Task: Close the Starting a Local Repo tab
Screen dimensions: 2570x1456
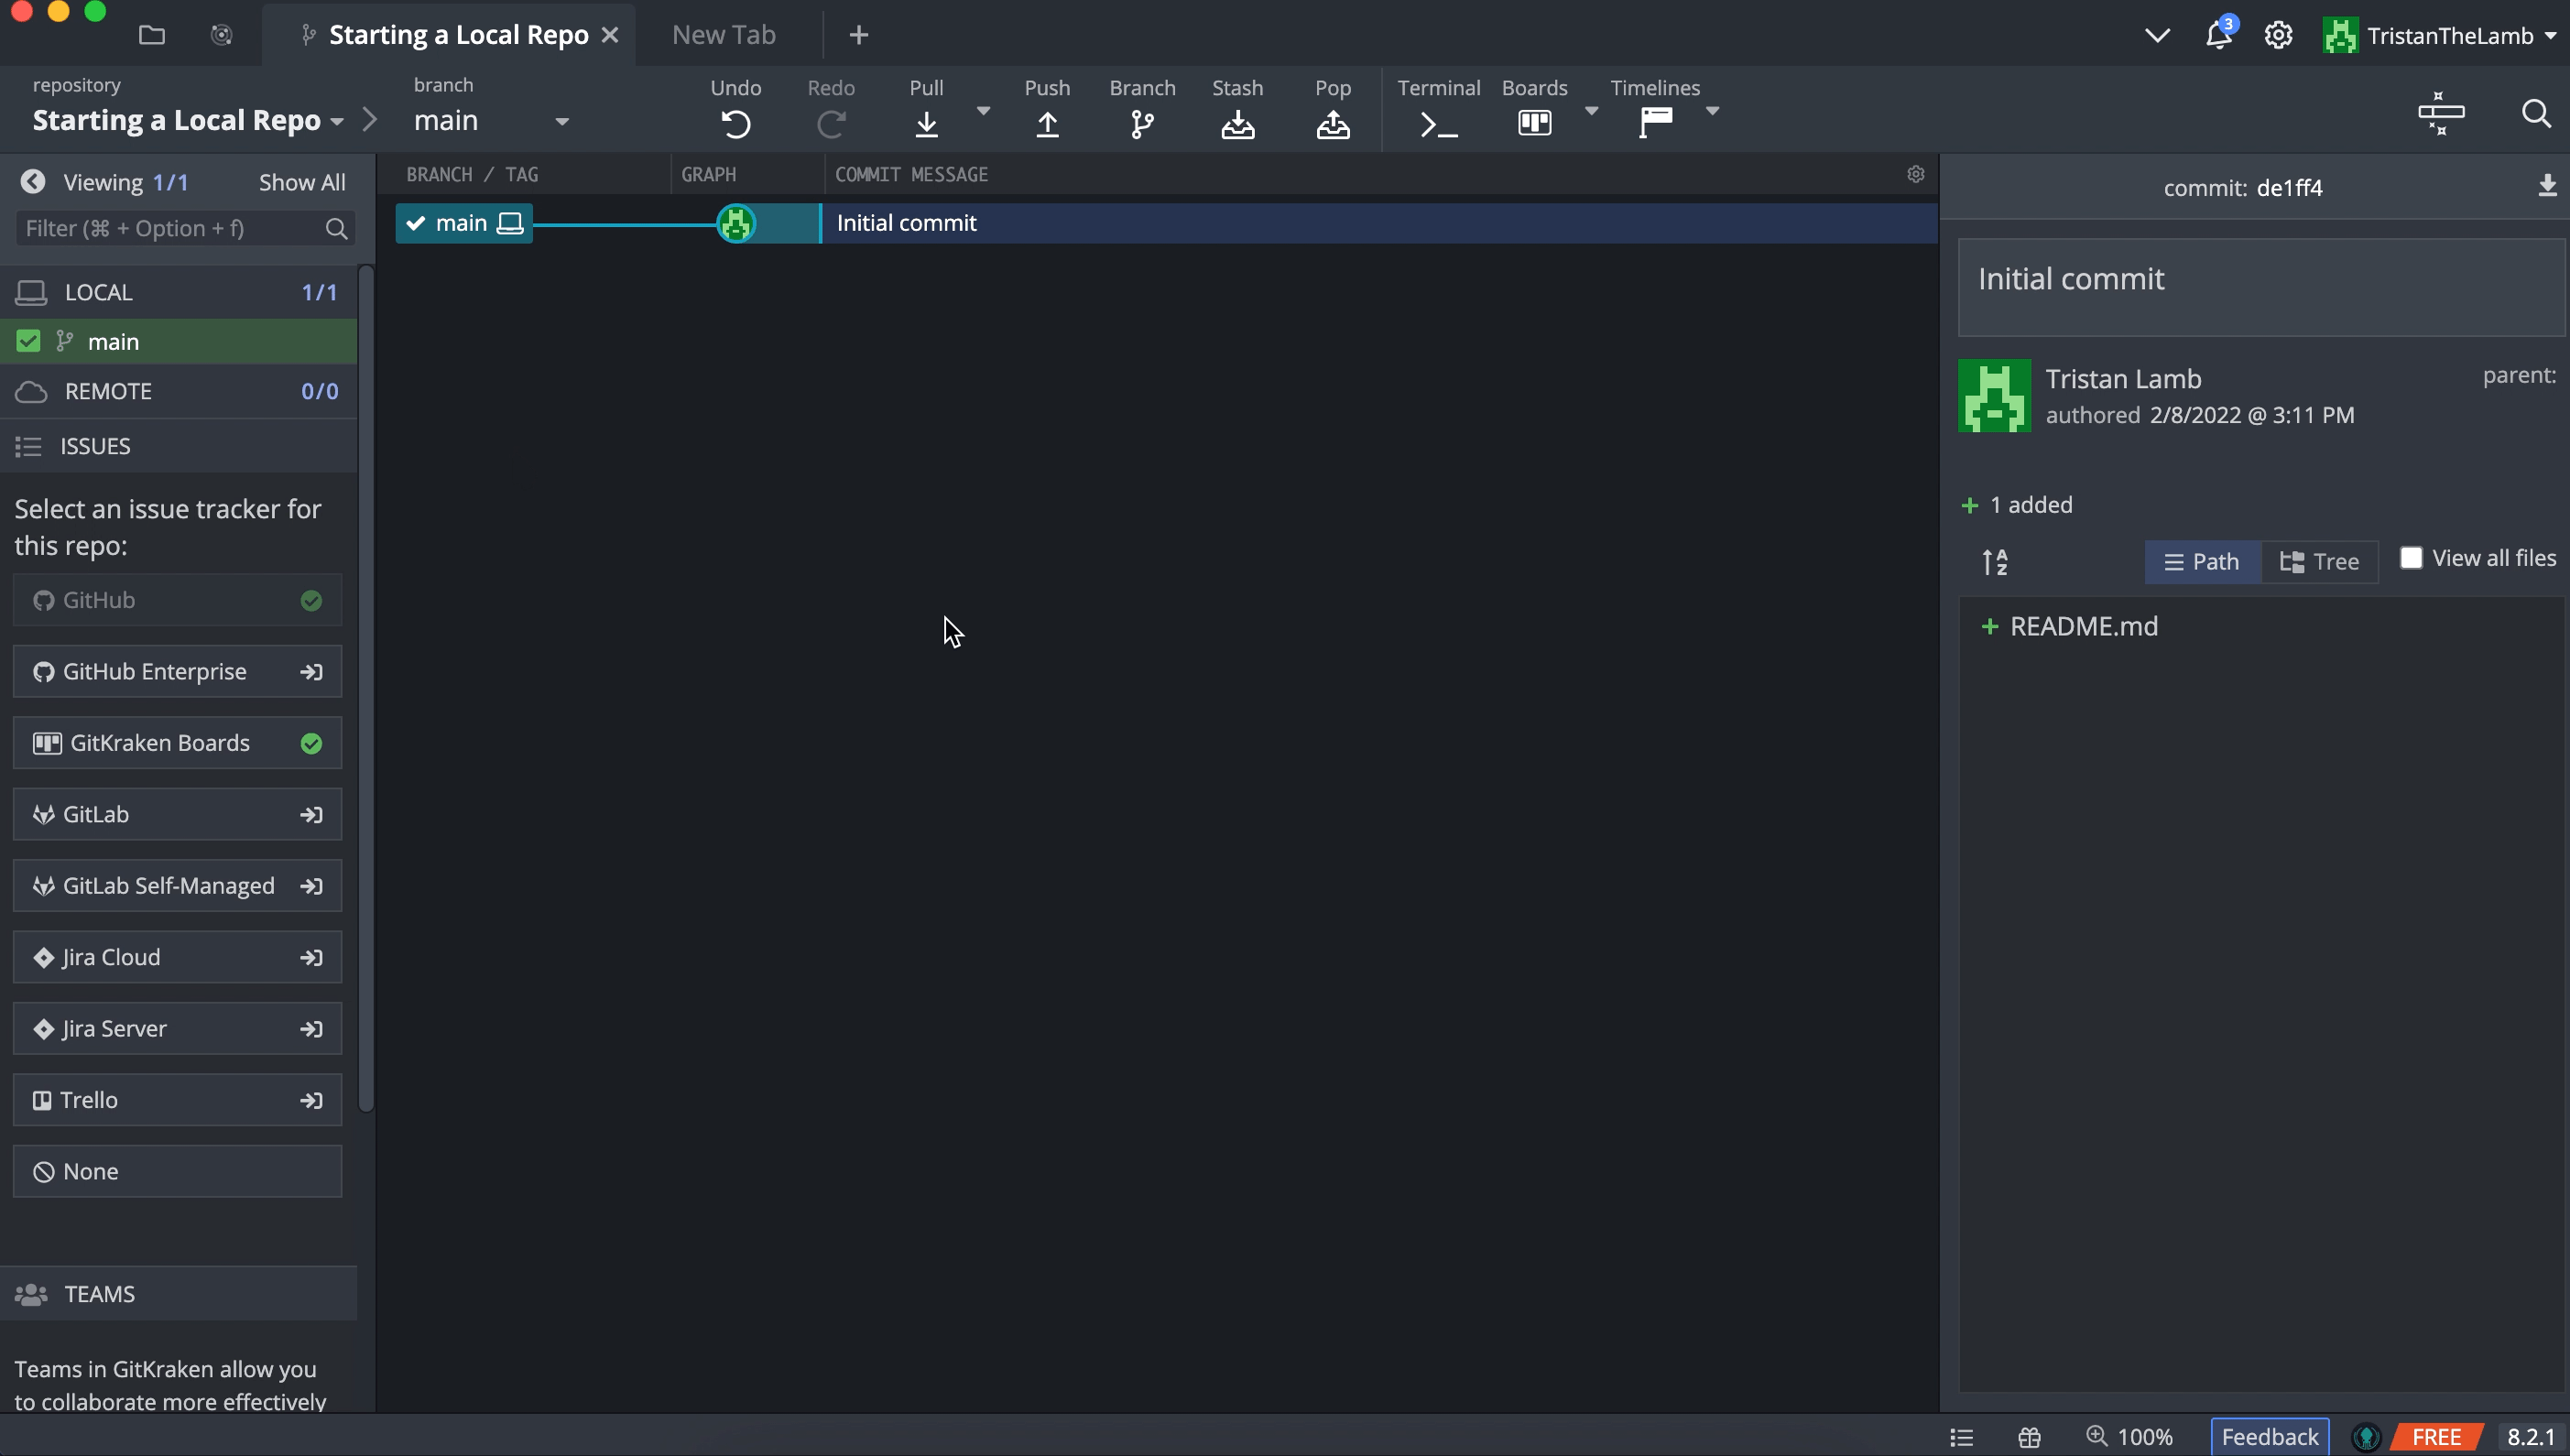Action: coord(610,35)
